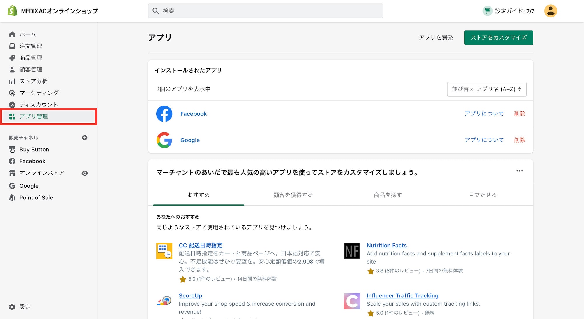Open the Influencer Traffic Tracking link
This screenshot has height=319, width=584.
[402, 295]
